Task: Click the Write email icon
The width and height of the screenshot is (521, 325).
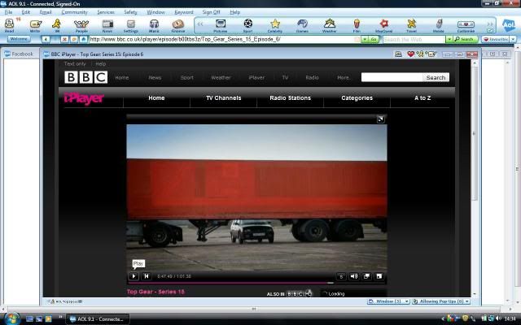Action: point(35,25)
